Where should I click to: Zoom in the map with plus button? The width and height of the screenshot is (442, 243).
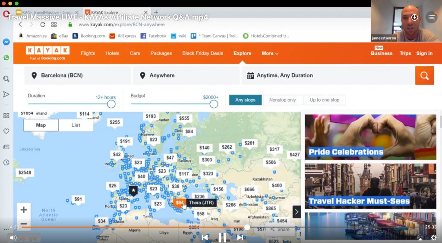(x=24, y=209)
